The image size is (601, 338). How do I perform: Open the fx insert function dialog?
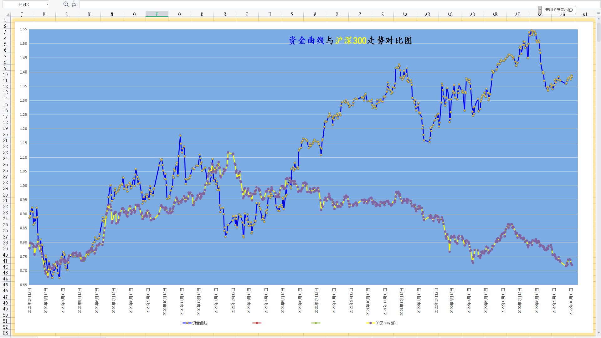[74, 4]
